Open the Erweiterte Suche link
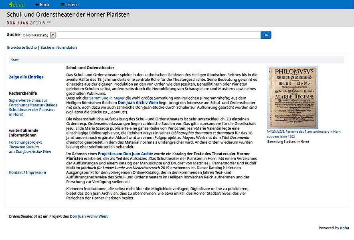The height and width of the screenshot is (240, 354). 22,48
